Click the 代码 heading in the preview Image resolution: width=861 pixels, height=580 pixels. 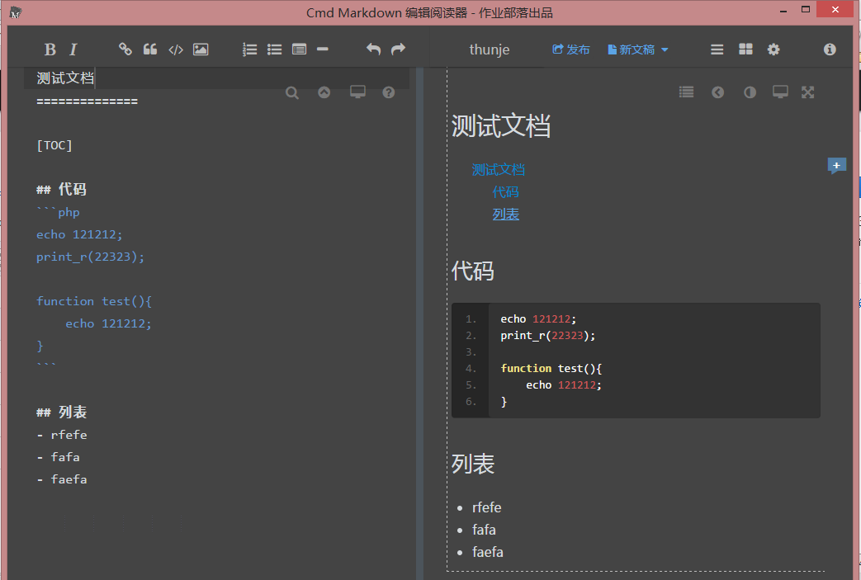[473, 271]
